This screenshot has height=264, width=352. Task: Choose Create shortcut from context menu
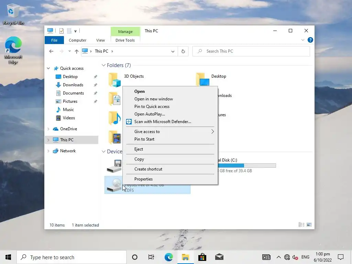170,169
